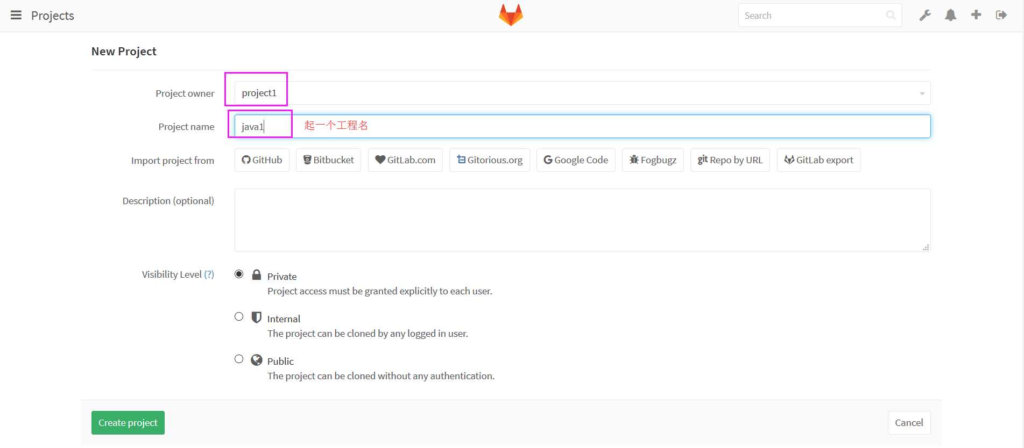Import project from GitLab.com
Viewport: 1024px width, 448px height.
click(x=405, y=160)
